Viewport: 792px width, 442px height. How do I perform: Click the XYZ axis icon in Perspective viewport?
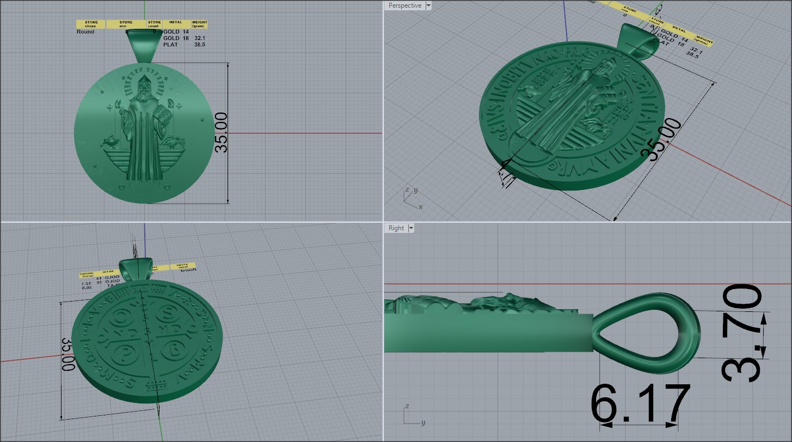point(412,199)
